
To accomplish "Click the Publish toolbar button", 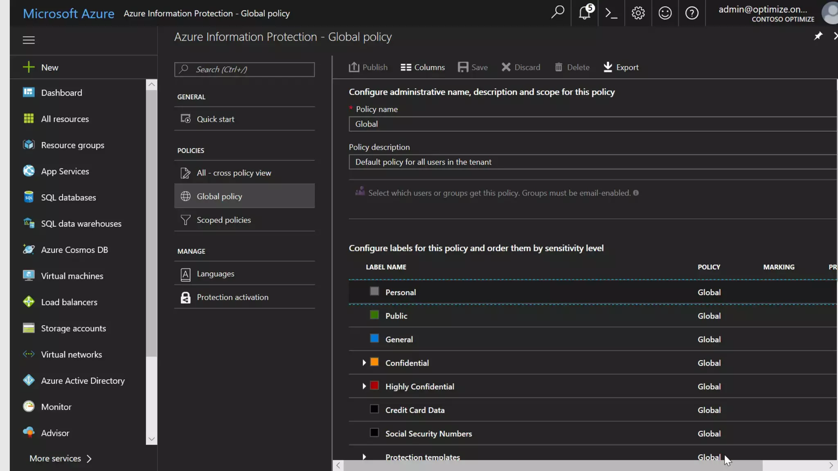I will click(x=368, y=67).
